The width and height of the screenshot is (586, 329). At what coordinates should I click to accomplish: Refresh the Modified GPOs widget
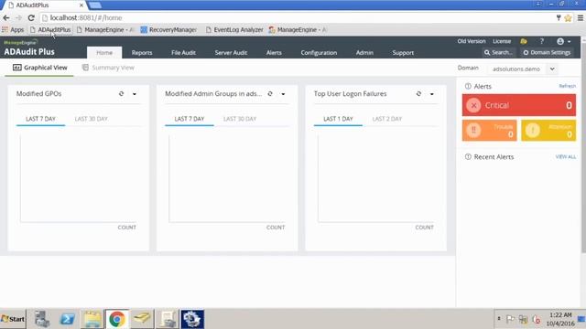(121, 93)
